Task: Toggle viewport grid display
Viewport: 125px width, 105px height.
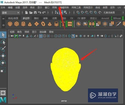Action: click(x=41, y=36)
